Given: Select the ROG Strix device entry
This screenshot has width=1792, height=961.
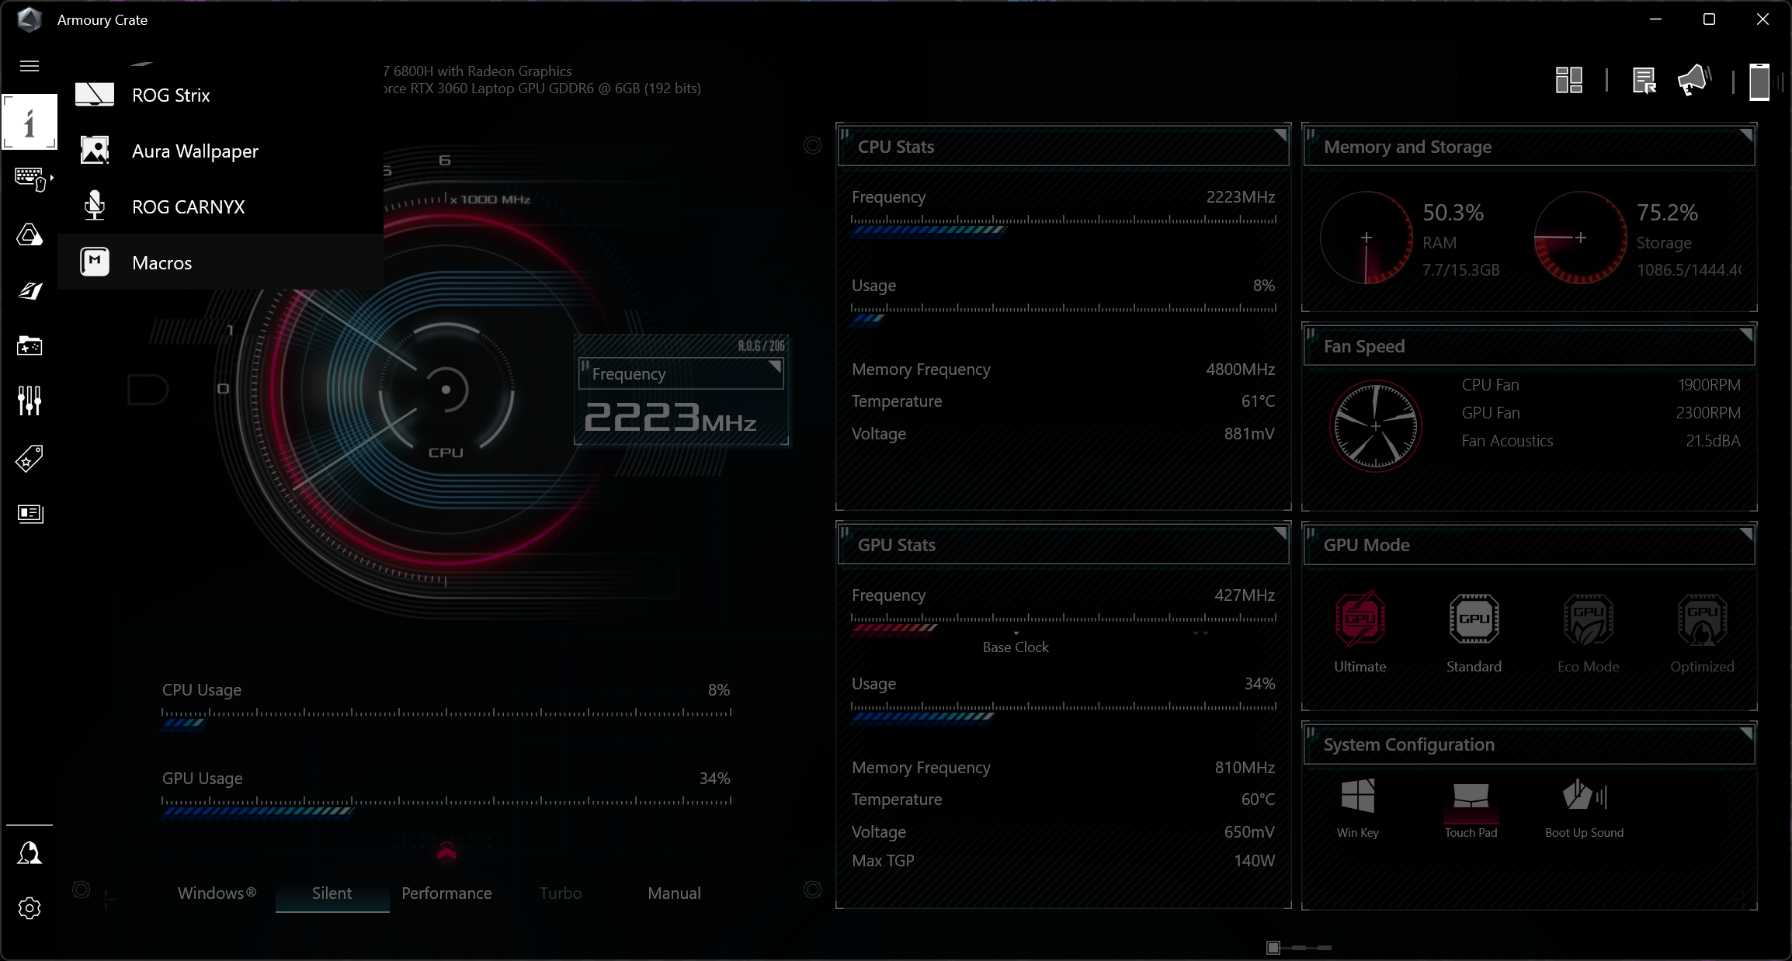Looking at the screenshot, I should [221, 95].
